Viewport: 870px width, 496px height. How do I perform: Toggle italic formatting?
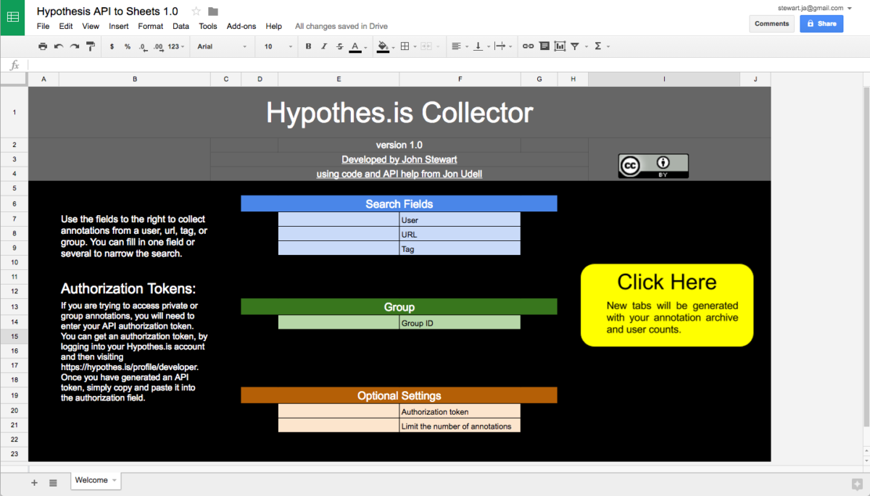(324, 46)
